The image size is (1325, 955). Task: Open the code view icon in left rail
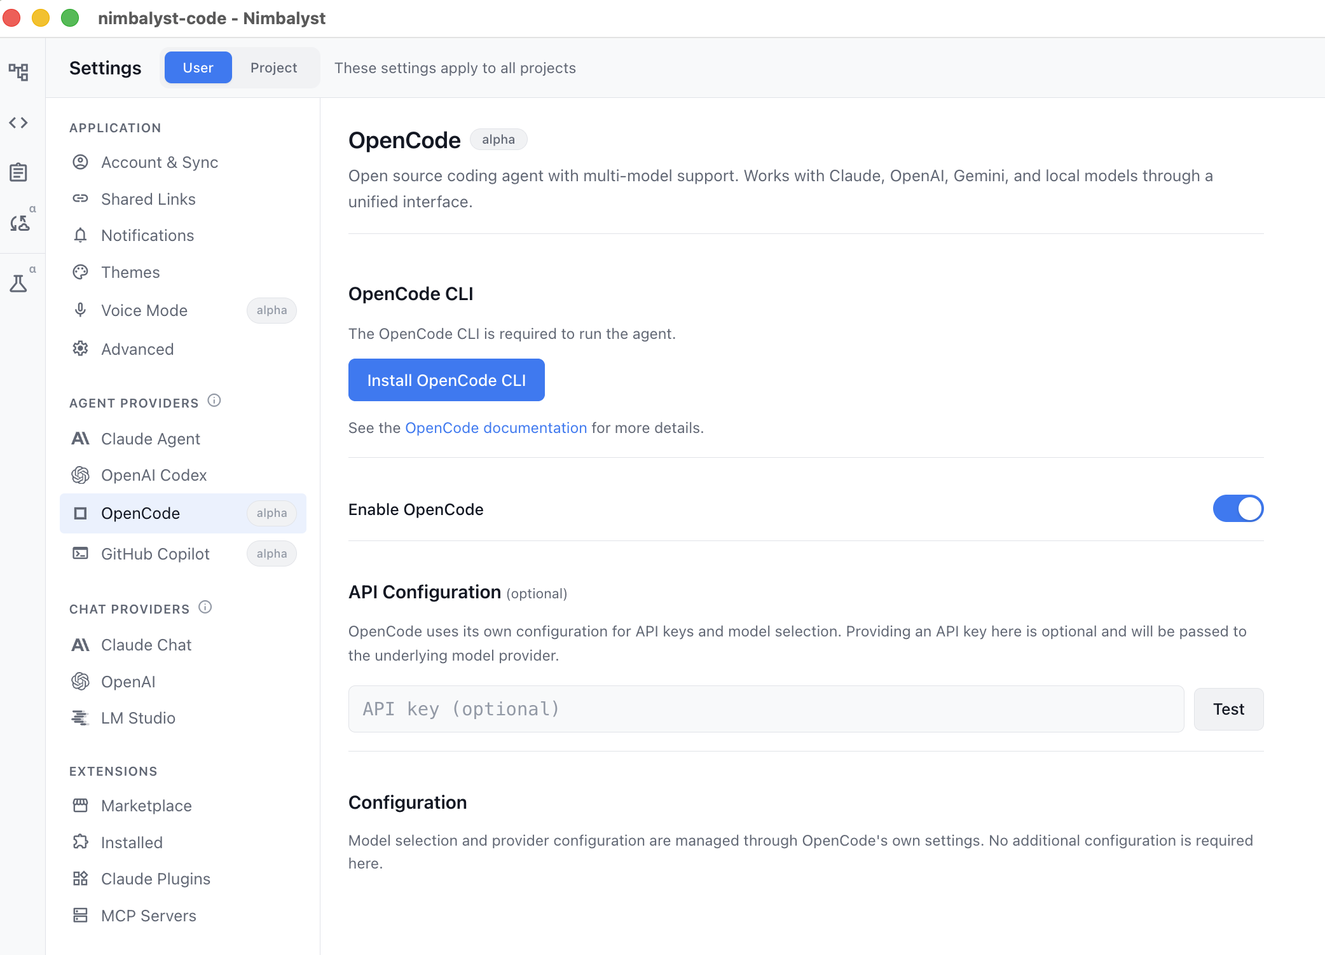(18, 122)
